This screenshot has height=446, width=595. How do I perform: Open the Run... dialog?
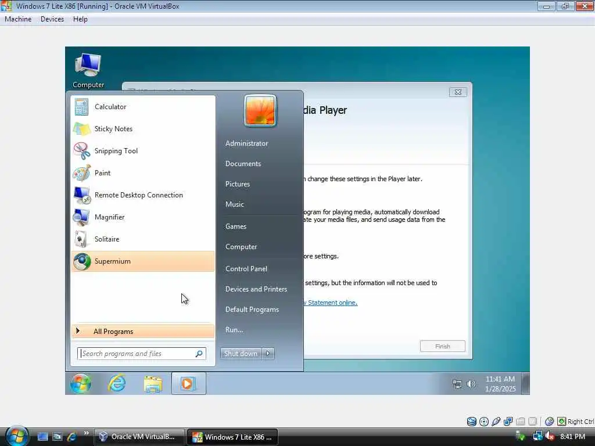(x=234, y=330)
